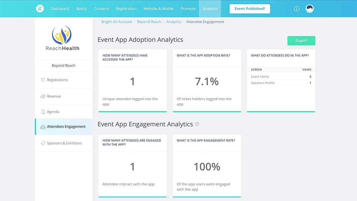Click the circular app logo top-left

tap(40, 8)
